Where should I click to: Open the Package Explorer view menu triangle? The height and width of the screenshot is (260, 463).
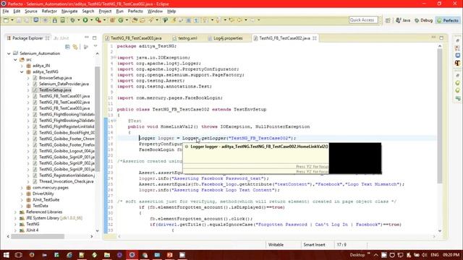coord(95,46)
